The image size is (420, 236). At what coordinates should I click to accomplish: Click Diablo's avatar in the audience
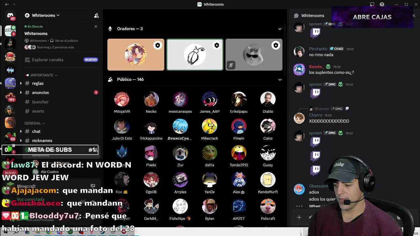point(268,99)
